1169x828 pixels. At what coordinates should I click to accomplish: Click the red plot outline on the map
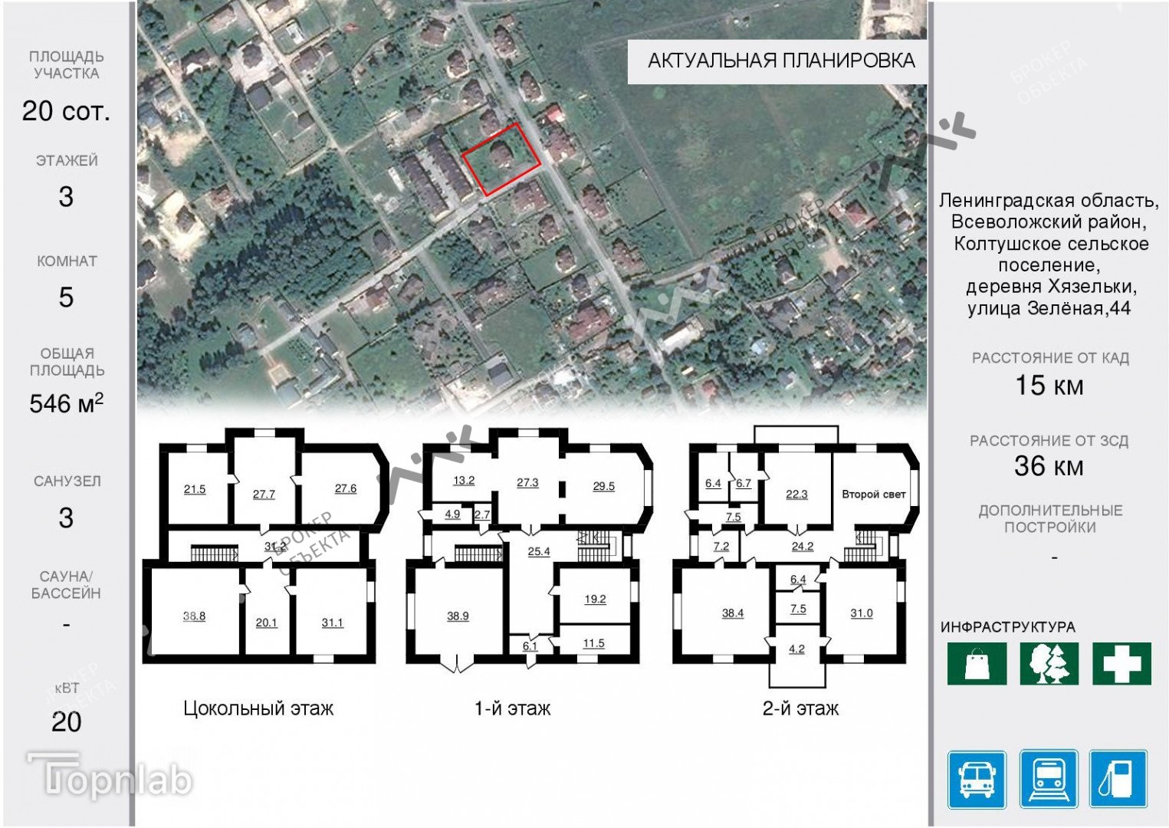[501, 159]
